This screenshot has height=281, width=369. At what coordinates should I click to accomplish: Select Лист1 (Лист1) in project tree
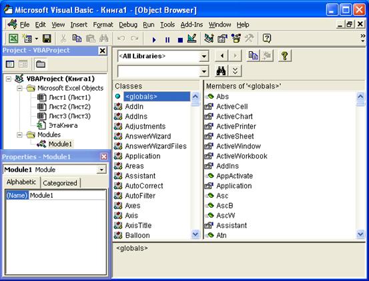(x=69, y=97)
